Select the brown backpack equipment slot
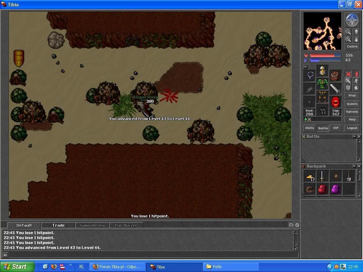Viewport: 363px width, 272px height. 335,76
